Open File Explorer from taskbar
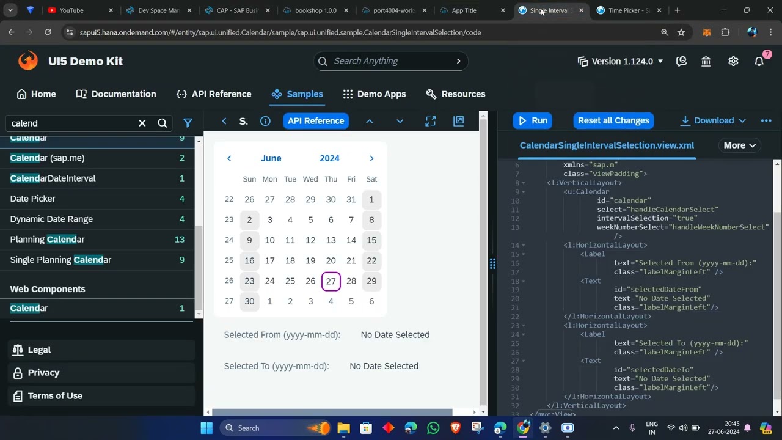Screen dimensions: 782x440 point(343,428)
